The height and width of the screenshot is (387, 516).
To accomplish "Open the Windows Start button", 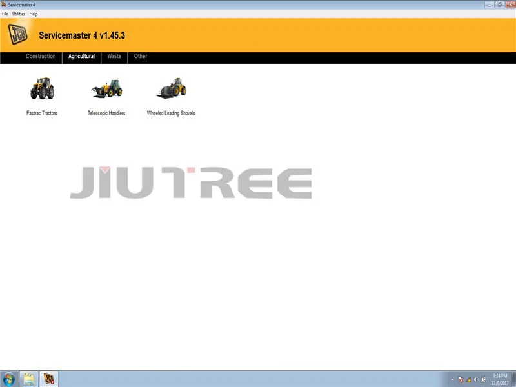I will coord(8,379).
